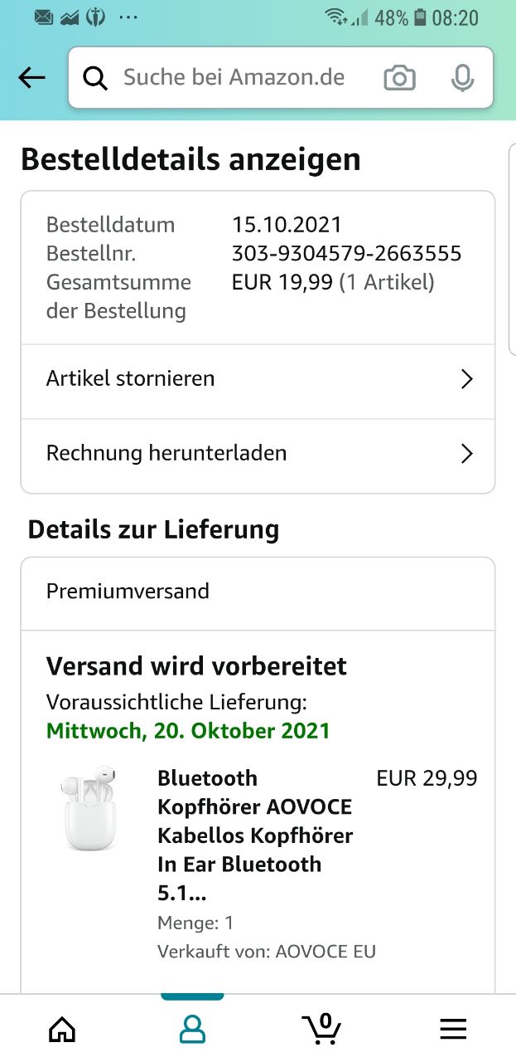Screen dimensions: 516x1062
Task: Open Artikel stornieren row
Action: 248,379
